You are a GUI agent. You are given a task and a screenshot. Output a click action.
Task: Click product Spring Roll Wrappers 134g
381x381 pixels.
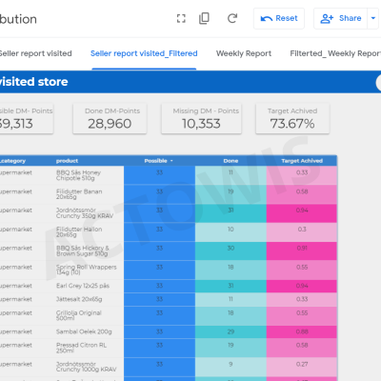point(87,270)
